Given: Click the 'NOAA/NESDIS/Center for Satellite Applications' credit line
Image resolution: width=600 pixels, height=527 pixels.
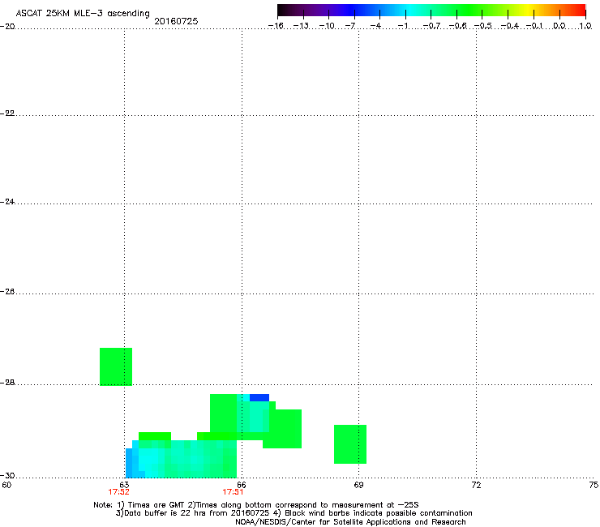Looking at the screenshot, I should click(x=350, y=521).
